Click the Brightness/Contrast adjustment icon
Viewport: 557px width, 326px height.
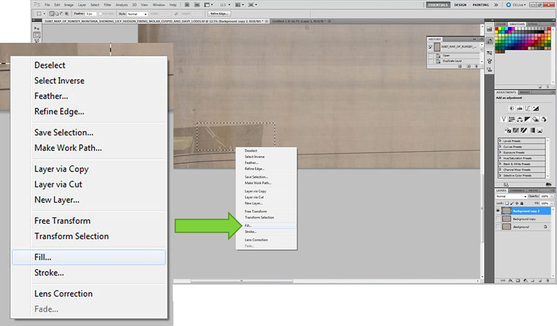(x=511, y=108)
